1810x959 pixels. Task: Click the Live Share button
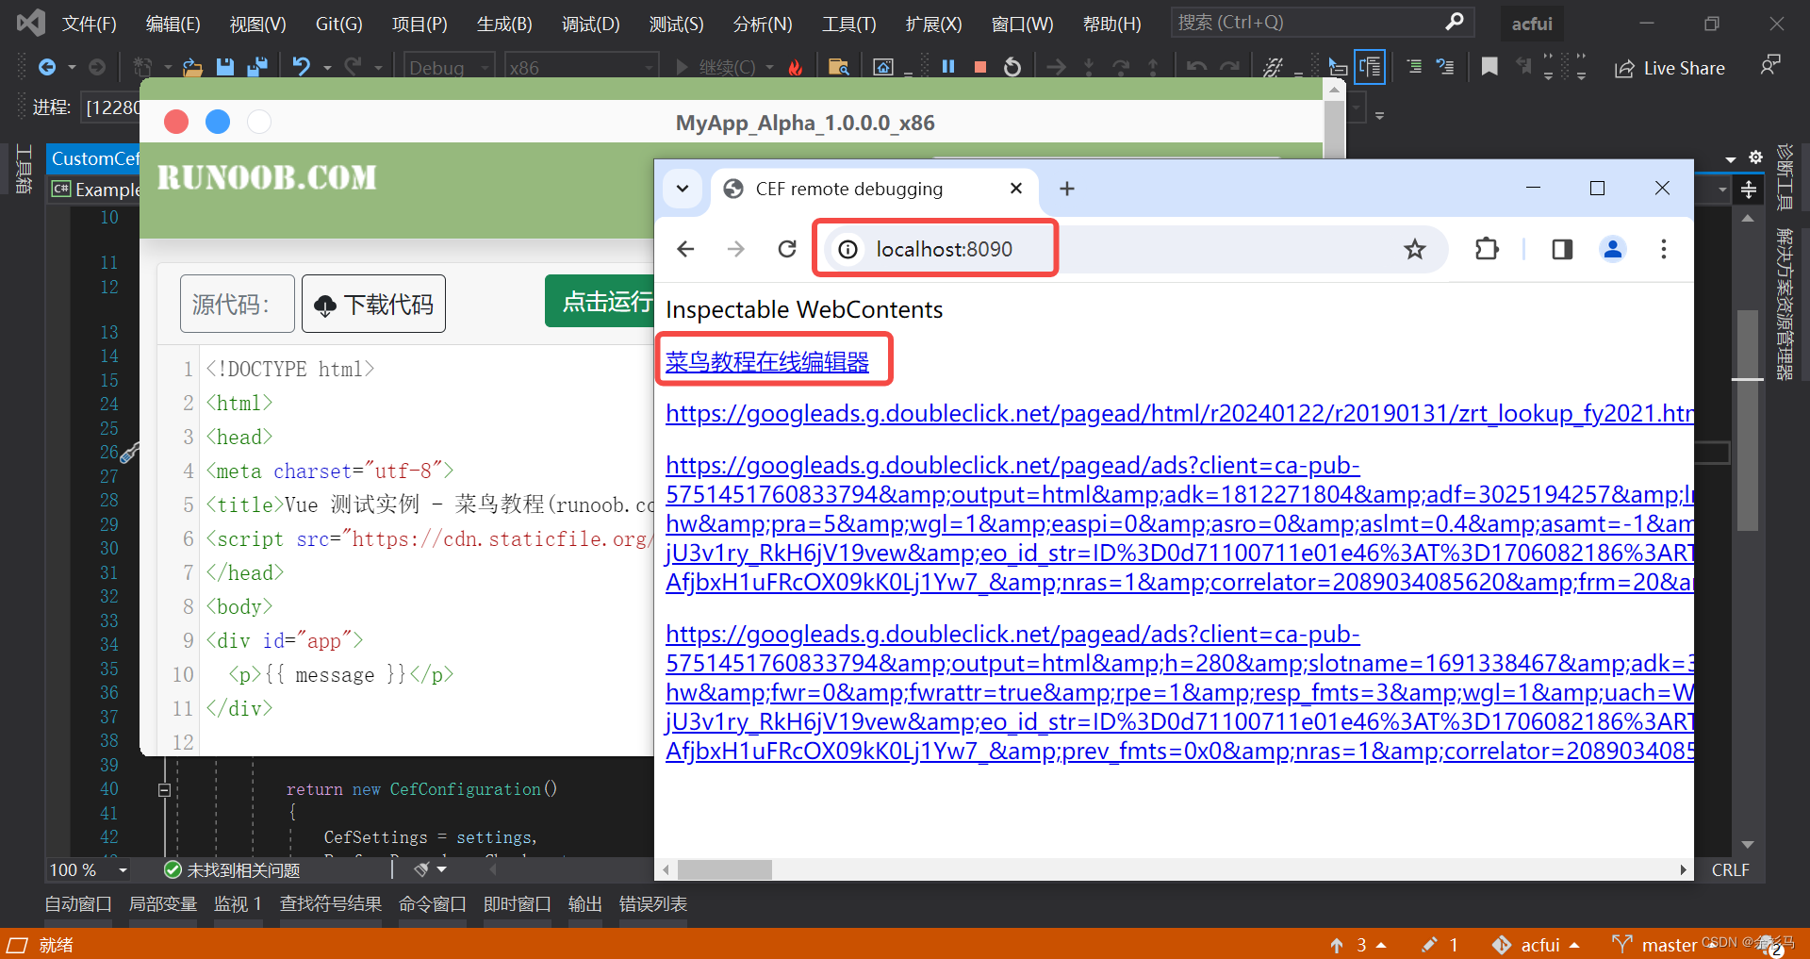point(1670,68)
